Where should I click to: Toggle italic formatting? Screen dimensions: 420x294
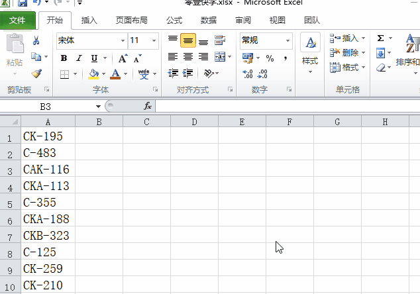pos(79,58)
